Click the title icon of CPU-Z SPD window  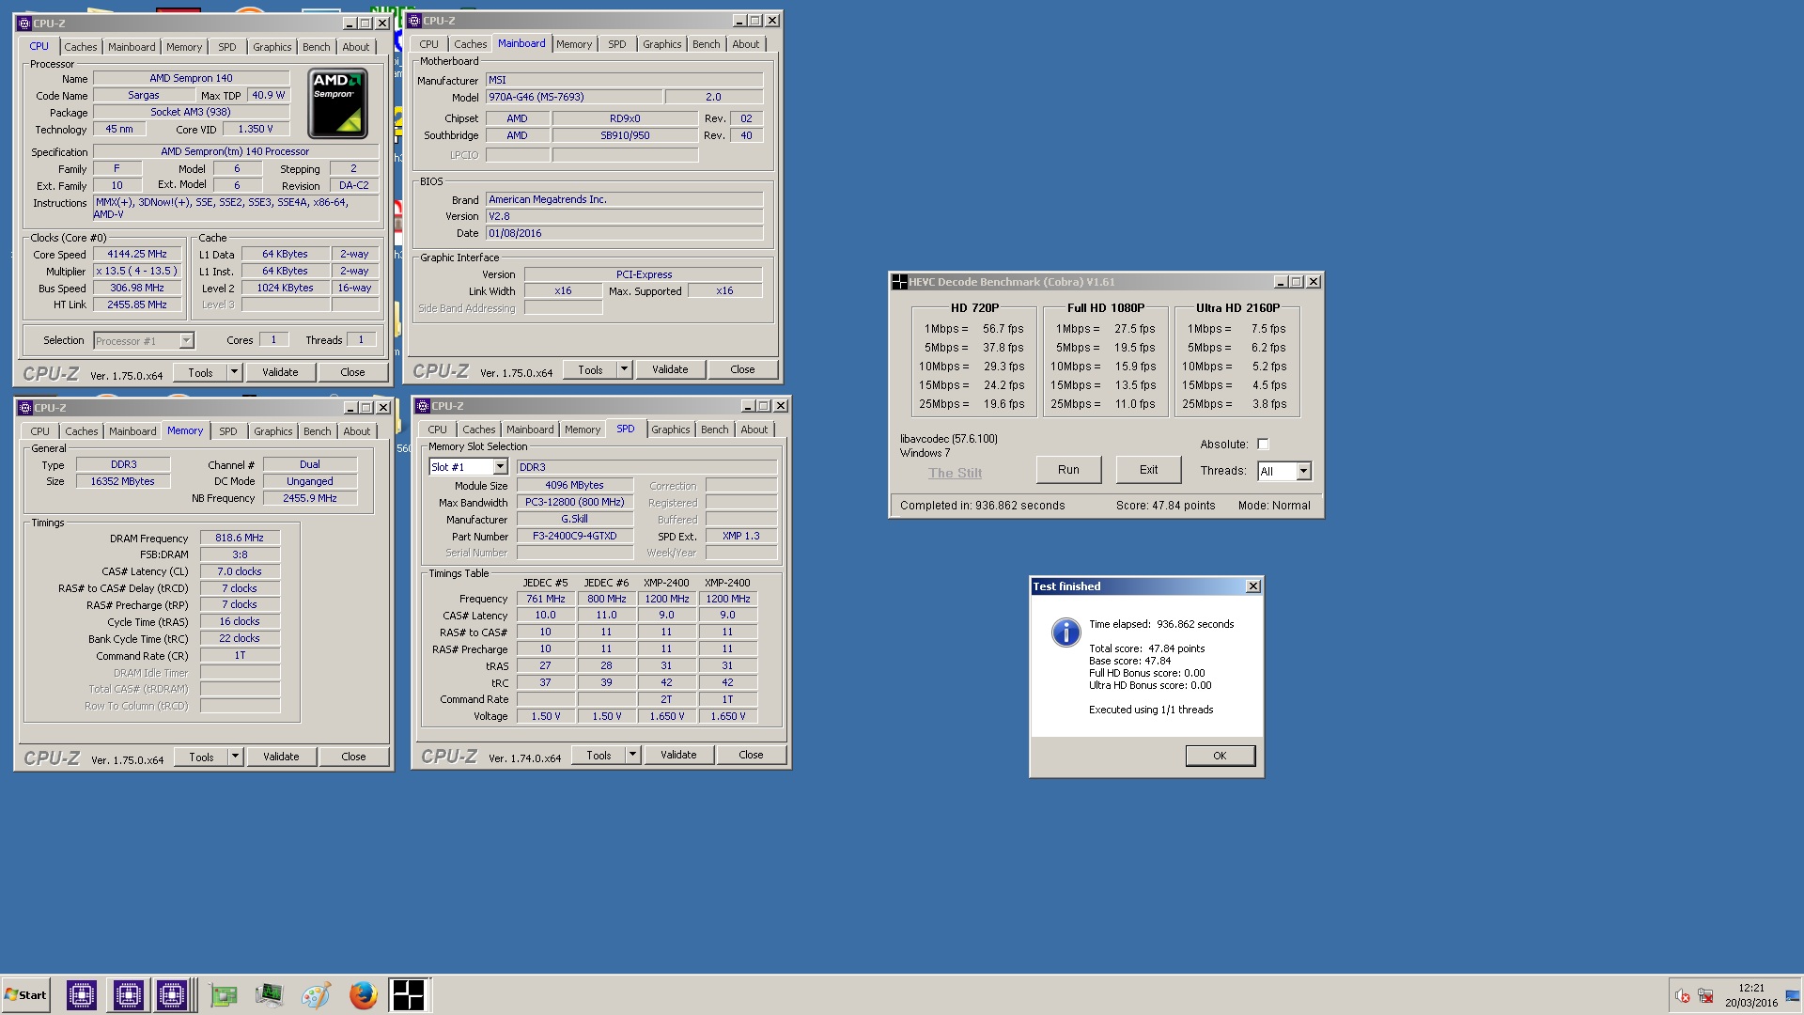coord(423,406)
